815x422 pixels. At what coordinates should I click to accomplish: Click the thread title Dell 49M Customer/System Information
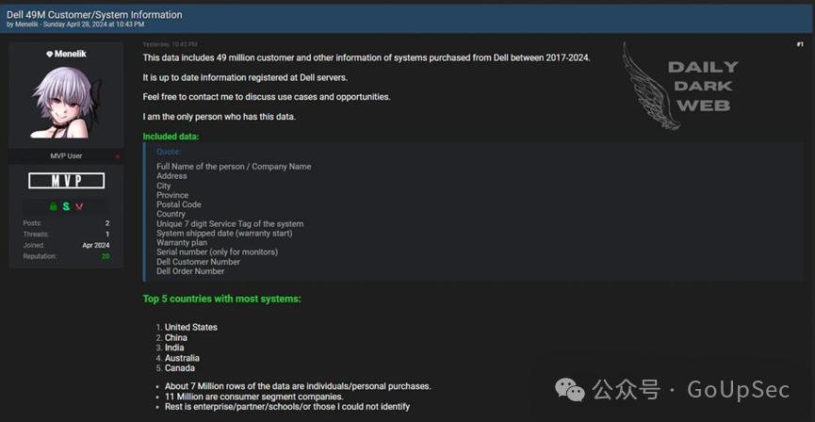tap(94, 15)
